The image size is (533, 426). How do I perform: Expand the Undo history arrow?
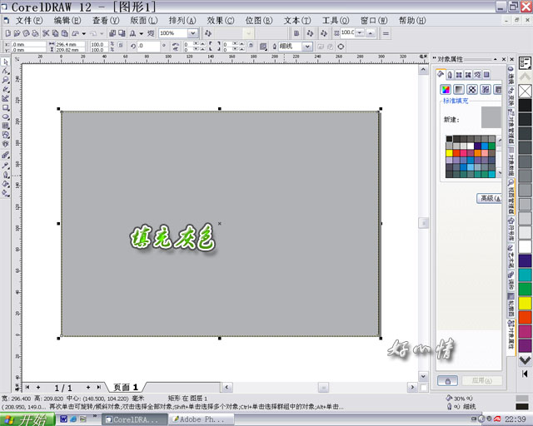click(83, 33)
